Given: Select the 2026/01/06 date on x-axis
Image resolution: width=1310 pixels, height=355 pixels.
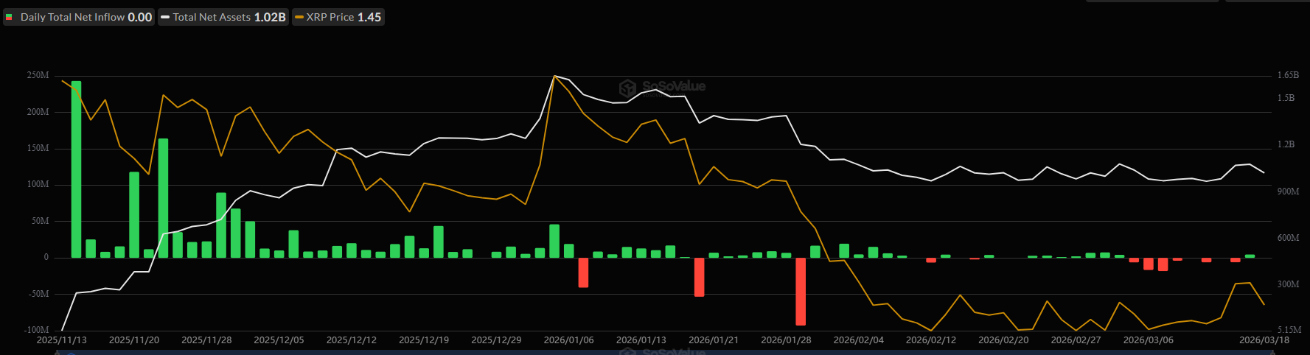Looking at the screenshot, I should point(568,340).
